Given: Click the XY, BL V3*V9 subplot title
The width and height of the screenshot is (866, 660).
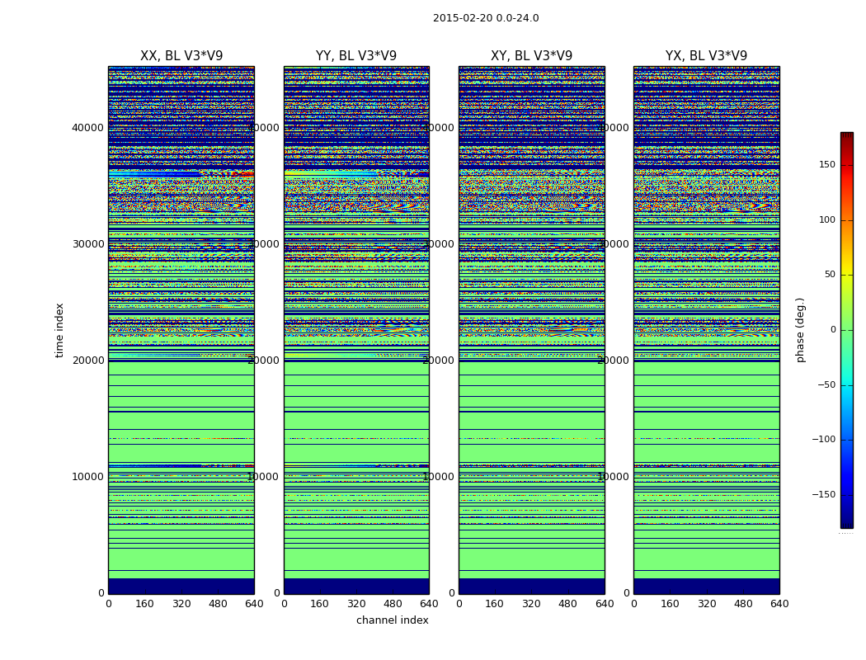Looking at the screenshot, I should 531,56.
